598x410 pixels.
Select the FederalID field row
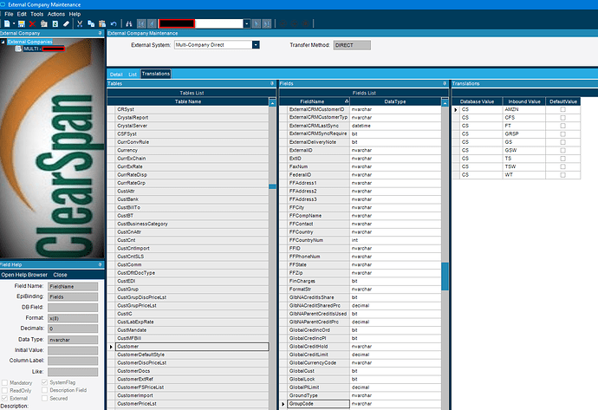tap(361, 175)
